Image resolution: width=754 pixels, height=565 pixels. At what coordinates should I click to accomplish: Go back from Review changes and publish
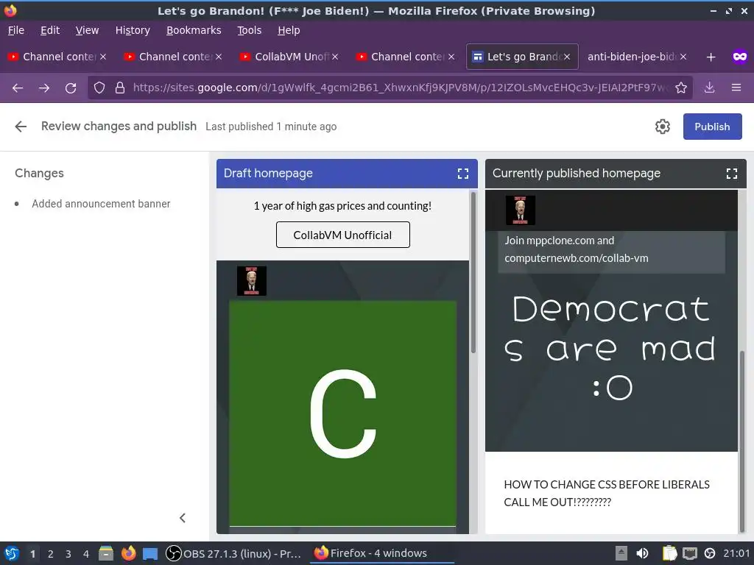(21, 127)
